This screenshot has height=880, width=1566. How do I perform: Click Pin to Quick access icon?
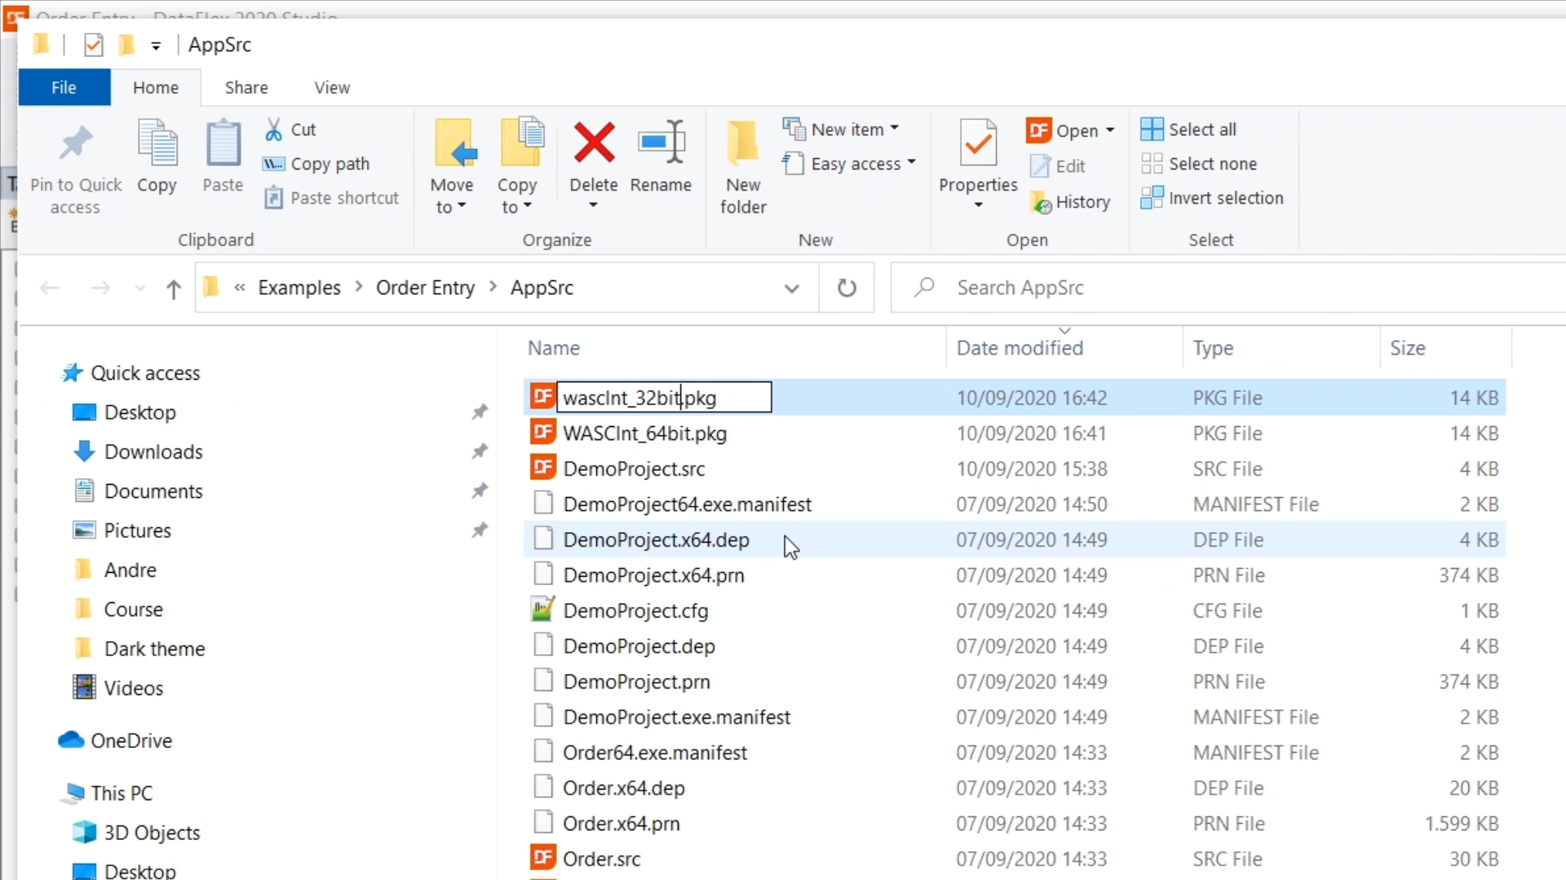pos(75,143)
